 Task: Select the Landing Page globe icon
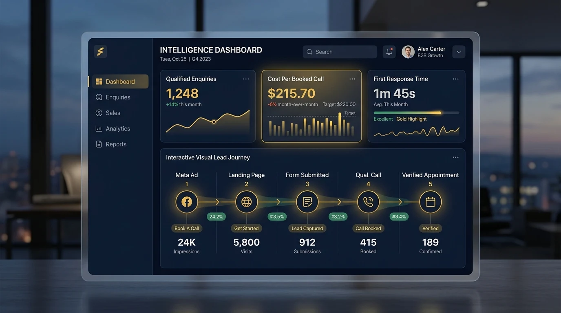[247, 202]
